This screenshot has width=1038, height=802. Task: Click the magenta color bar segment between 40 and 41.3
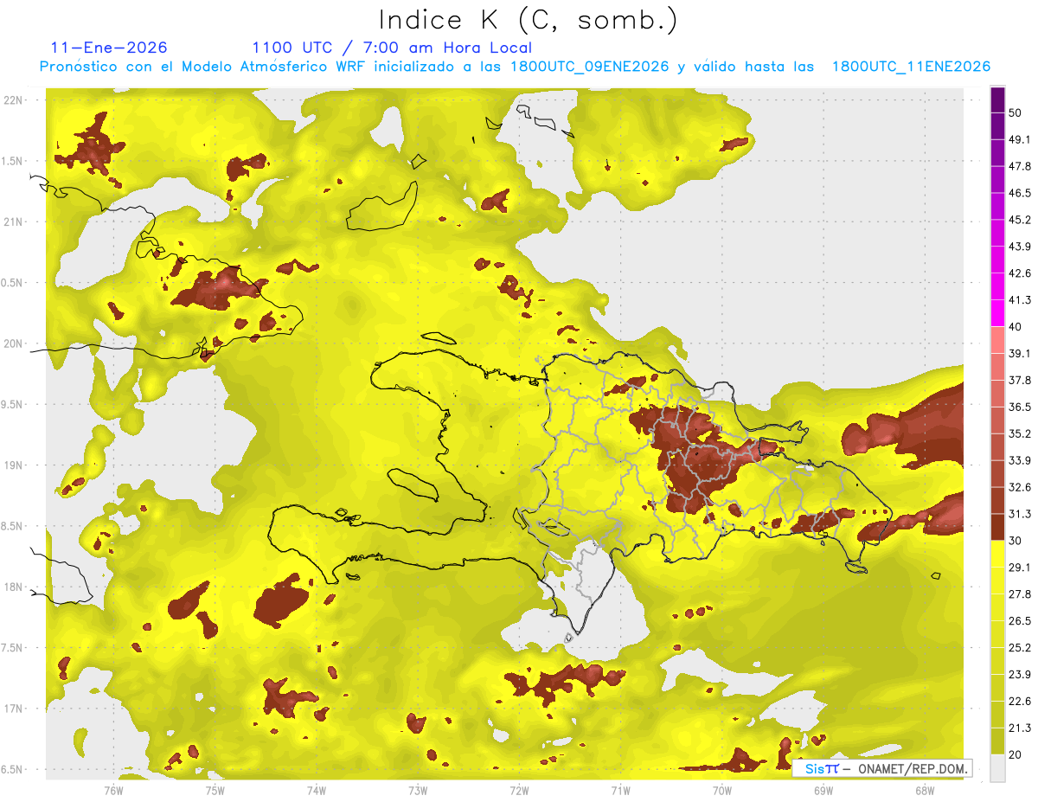(997, 313)
